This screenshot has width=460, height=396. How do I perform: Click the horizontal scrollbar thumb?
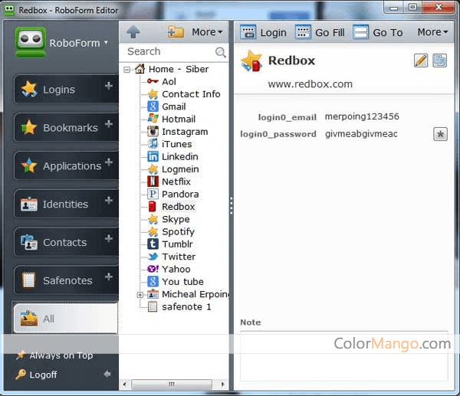click(172, 384)
